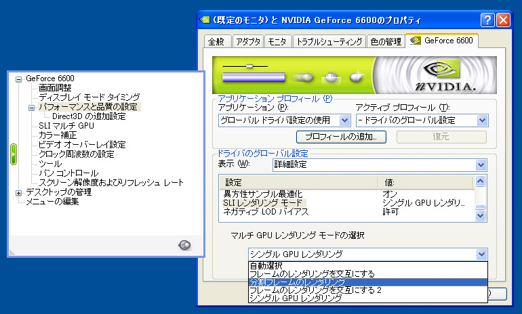
Task: Open the 表示 詳細設定 dropdown
Action: 481,165
